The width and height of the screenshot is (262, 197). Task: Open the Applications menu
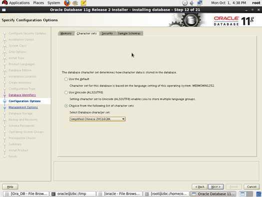tap(19, 3)
